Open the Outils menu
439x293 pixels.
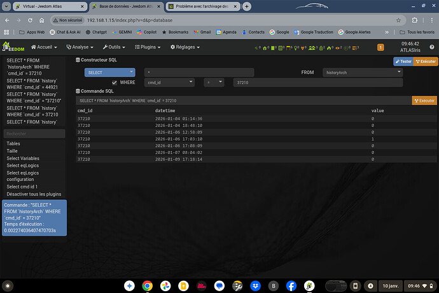point(114,47)
